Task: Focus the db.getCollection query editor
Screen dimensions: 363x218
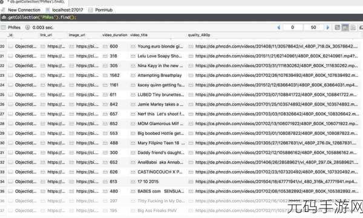Action: pyautogui.click(x=181, y=18)
